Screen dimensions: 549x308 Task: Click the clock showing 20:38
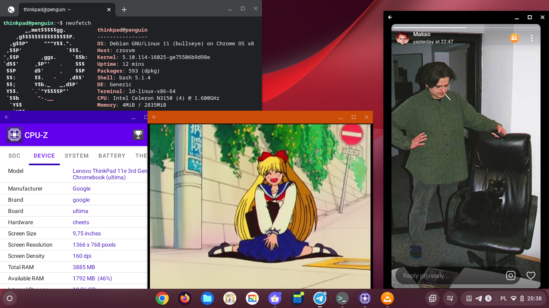tap(534, 298)
